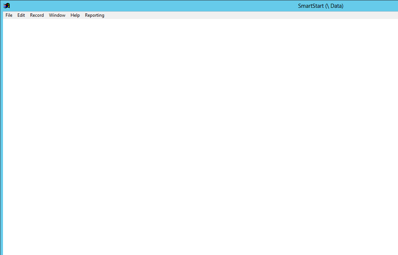Image resolution: width=398 pixels, height=255 pixels.
Task: Select Help from the menu bar
Action: tap(75, 15)
